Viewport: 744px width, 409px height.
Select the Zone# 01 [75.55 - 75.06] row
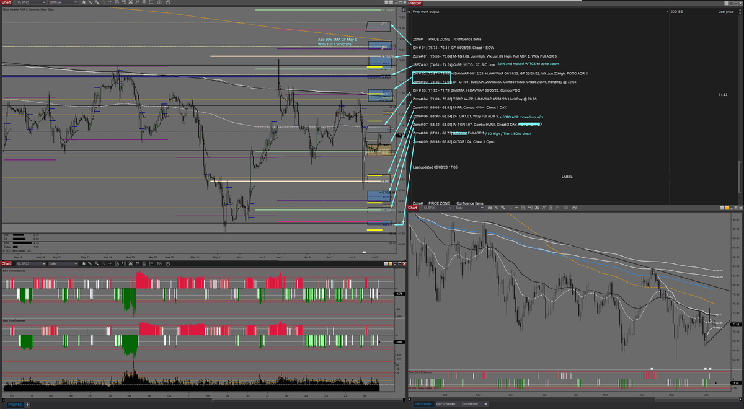click(485, 56)
